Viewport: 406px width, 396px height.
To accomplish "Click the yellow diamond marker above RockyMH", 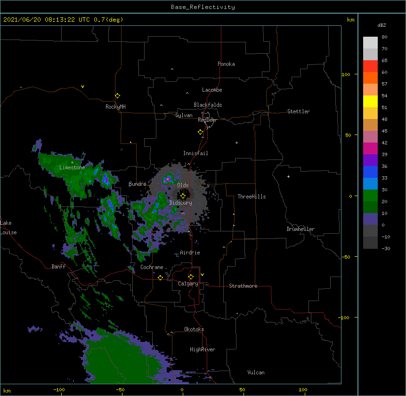I will (x=117, y=96).
